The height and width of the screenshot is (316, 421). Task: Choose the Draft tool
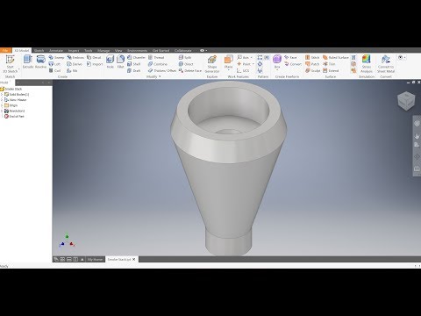pos(134,70)
